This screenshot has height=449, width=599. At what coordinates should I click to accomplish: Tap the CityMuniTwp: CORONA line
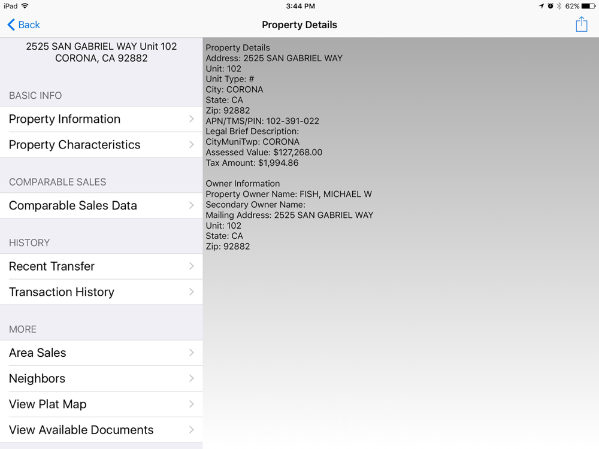point(253,142)
